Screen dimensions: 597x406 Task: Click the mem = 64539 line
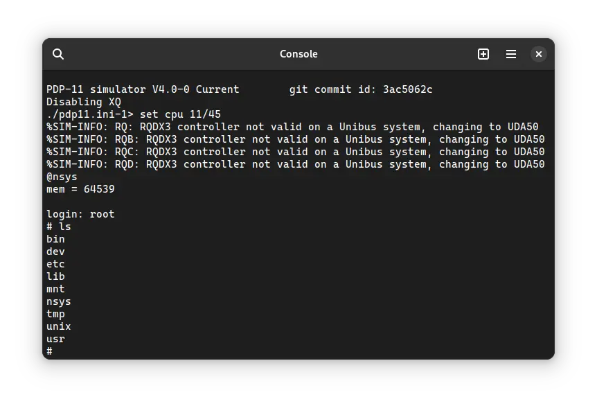coord(80,188)
